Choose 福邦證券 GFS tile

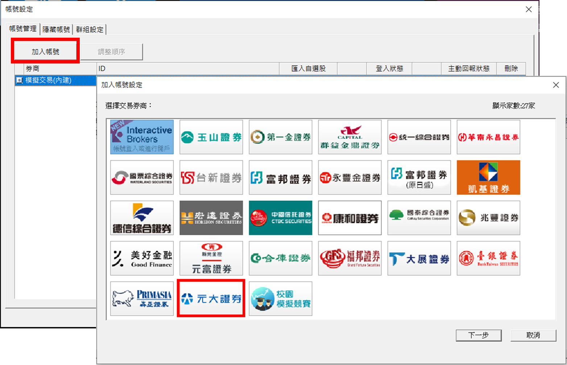[350, 258]
